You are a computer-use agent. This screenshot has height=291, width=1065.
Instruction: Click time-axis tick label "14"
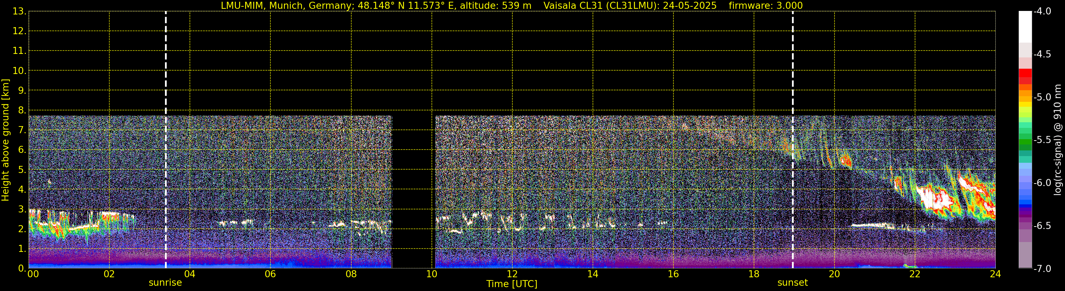point(593,274)
